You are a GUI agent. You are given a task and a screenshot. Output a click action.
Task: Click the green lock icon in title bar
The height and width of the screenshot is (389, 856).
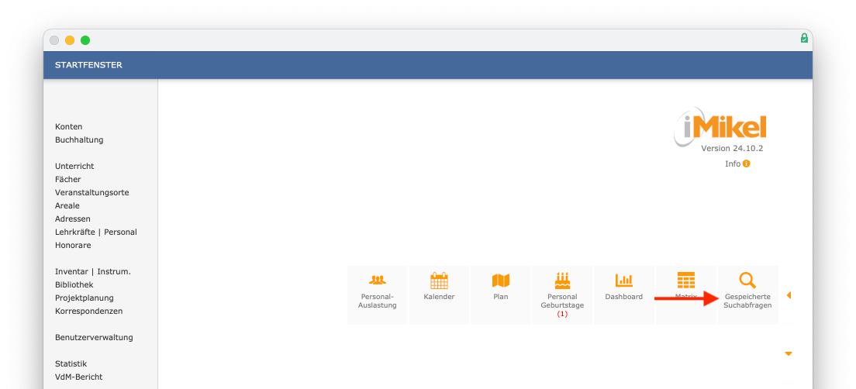[x=804, y=38]
